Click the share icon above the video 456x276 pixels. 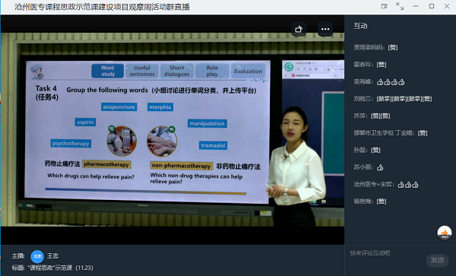(299, 29)
